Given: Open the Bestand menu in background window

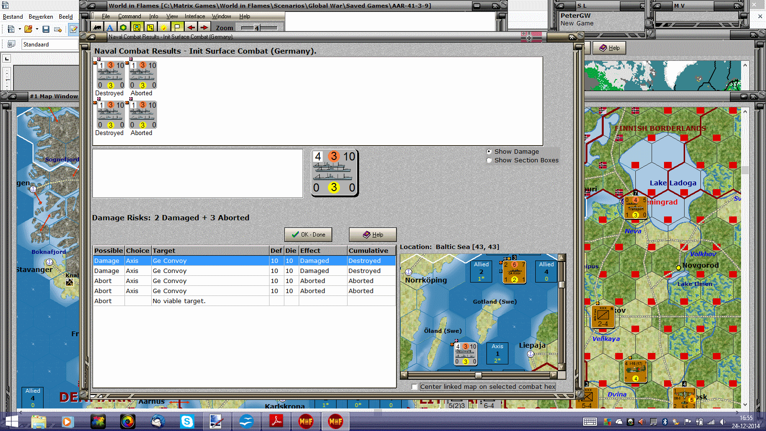Looking at the screenshot, I should click(x=13, y=17).
